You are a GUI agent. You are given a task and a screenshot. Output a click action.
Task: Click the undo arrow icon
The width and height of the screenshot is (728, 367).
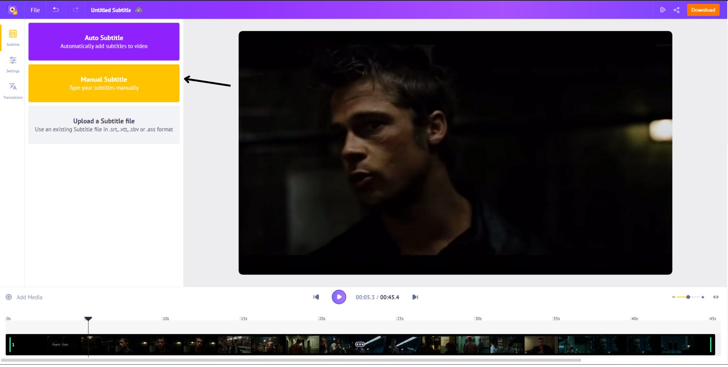pos(56,10)
